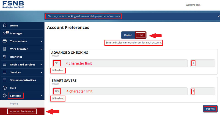Go to Home in the sidebar
Image resolution: width=220 pixels, height=115 pixels.
point(14,26)
